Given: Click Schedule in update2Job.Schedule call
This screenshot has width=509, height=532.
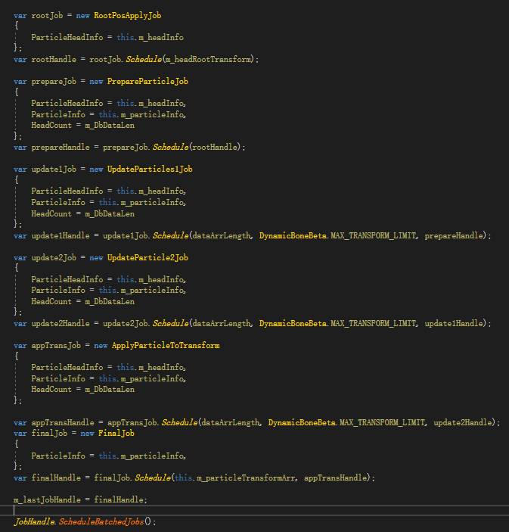Looking at the screenshot, I should coord(171,323).
